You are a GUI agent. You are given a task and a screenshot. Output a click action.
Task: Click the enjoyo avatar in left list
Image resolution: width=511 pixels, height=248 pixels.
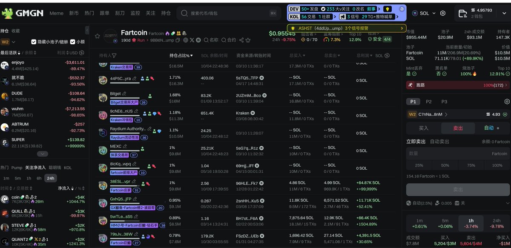click(x=5, y=65)
